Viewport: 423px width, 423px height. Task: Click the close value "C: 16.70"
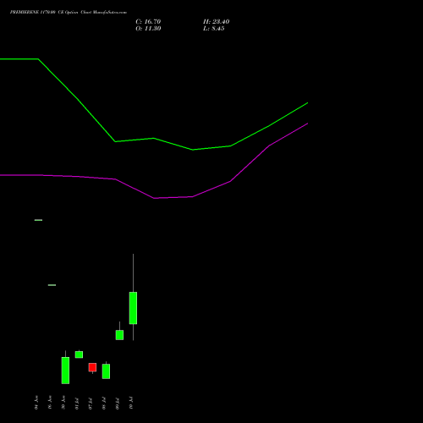tap(148, 22)
